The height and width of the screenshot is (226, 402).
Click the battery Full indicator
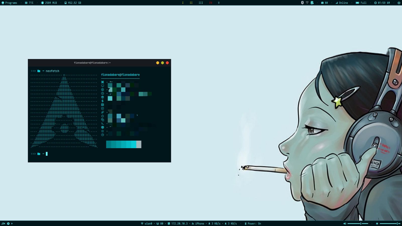coord(361,3)
